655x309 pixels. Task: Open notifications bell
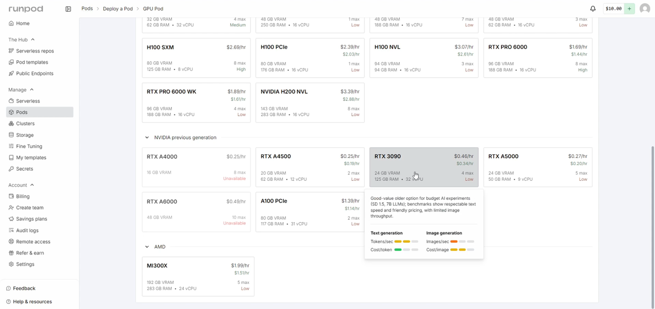tap(593, 9)
